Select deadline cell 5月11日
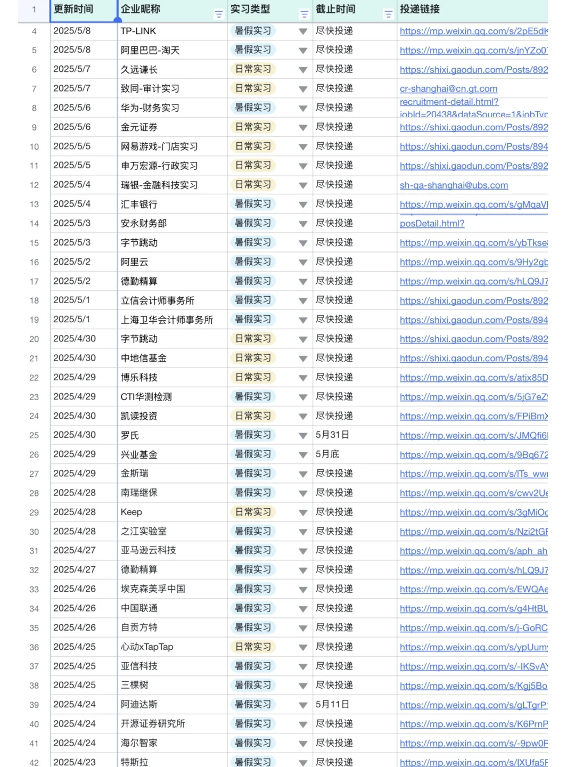Image resolution: width=575 pixels, height=767 pixels. (x=355, y=705)
